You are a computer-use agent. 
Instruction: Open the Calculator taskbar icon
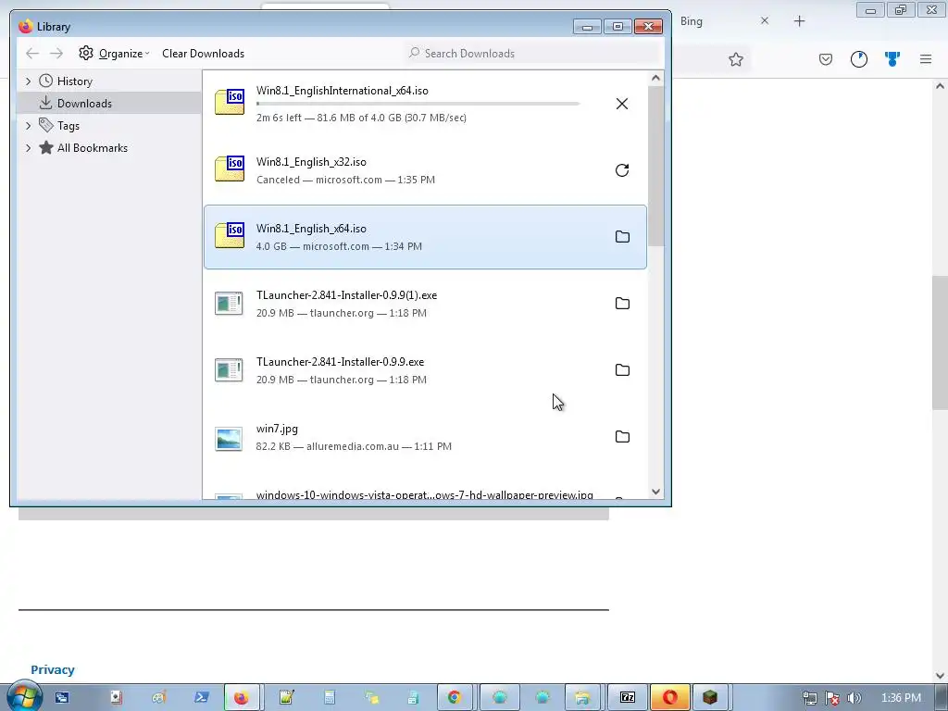pos(330,698)
